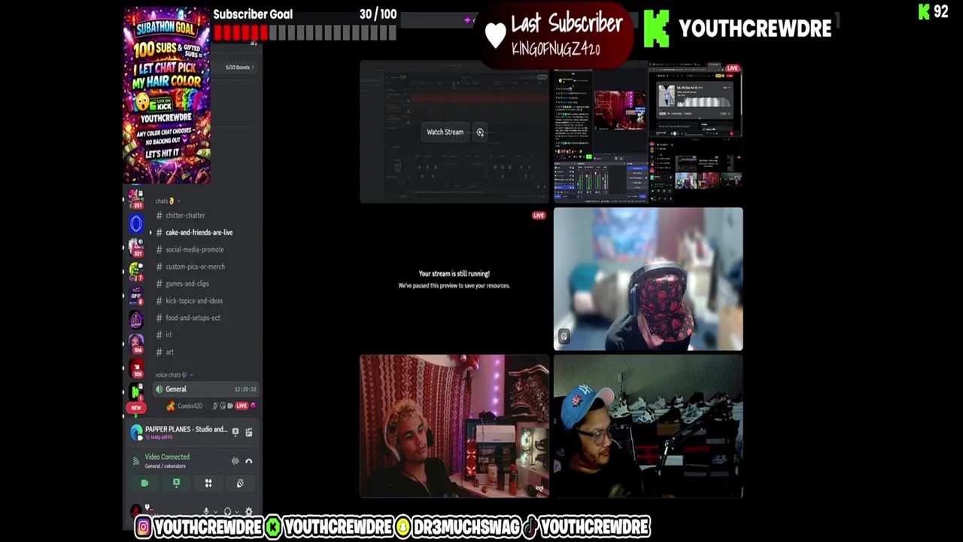Open the activities grid button

pyautogui.click(x=208, y=483)
